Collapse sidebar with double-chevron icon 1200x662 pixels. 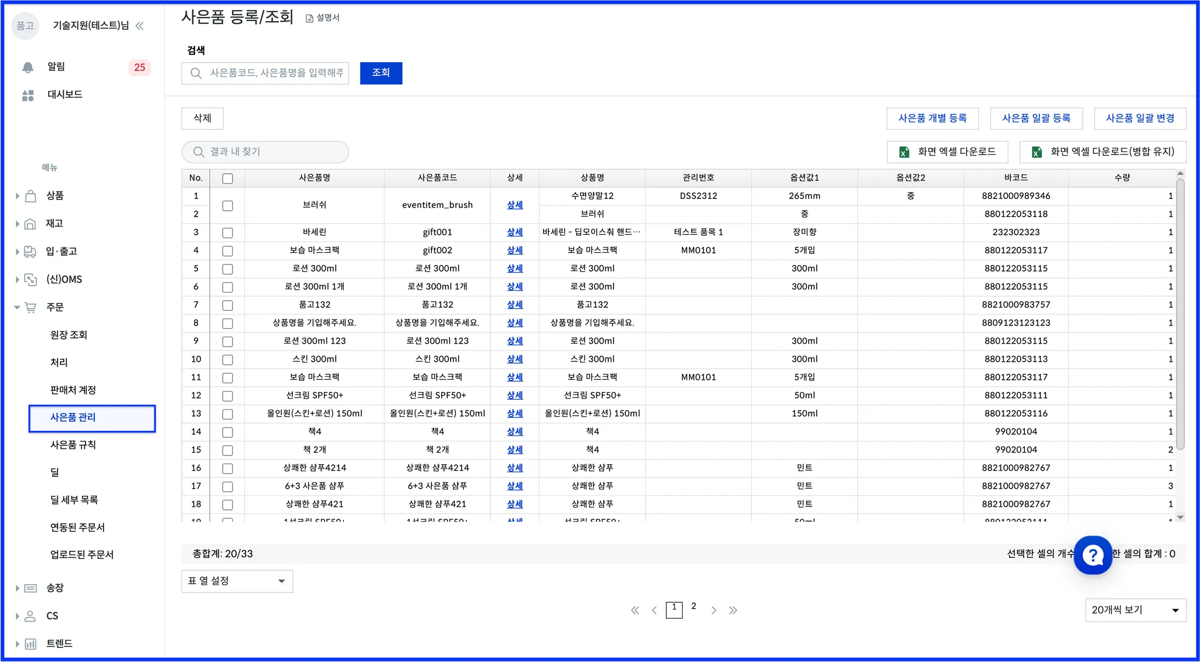(139, 26)
